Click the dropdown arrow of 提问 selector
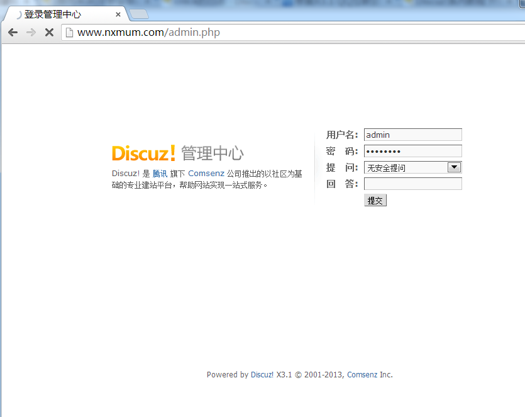The height and width of the screenshot is (417, 525). [x=455, y=167]
